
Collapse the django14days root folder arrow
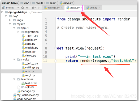pyautogui.click(x=2, y=12)
